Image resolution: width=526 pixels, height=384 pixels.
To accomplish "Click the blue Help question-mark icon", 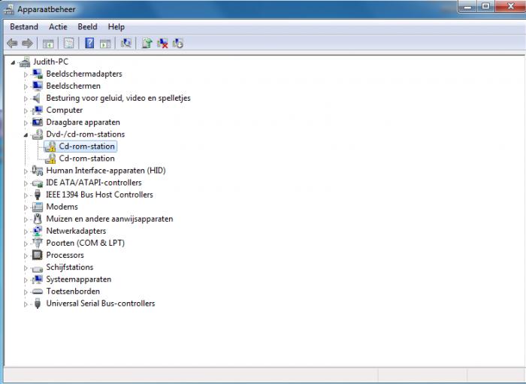I will point(89,43).
